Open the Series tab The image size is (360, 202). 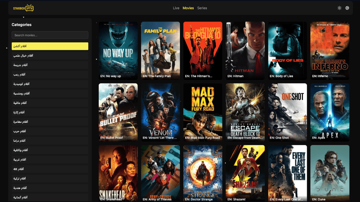click(202, 8)
